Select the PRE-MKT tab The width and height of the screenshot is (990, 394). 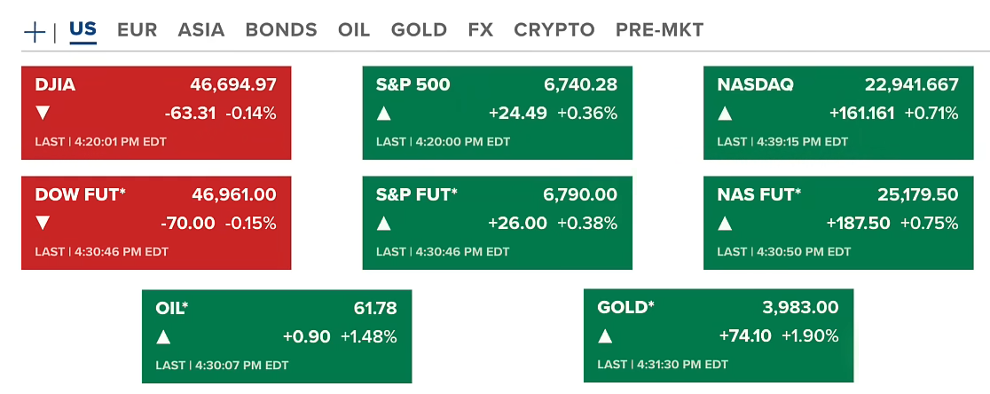pos(659,30)
